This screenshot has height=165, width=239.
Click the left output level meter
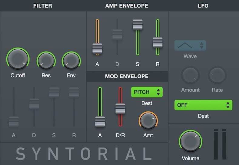pos(216,144)
